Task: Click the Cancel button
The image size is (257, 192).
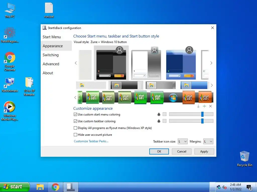Action: (x=182, y=151)
